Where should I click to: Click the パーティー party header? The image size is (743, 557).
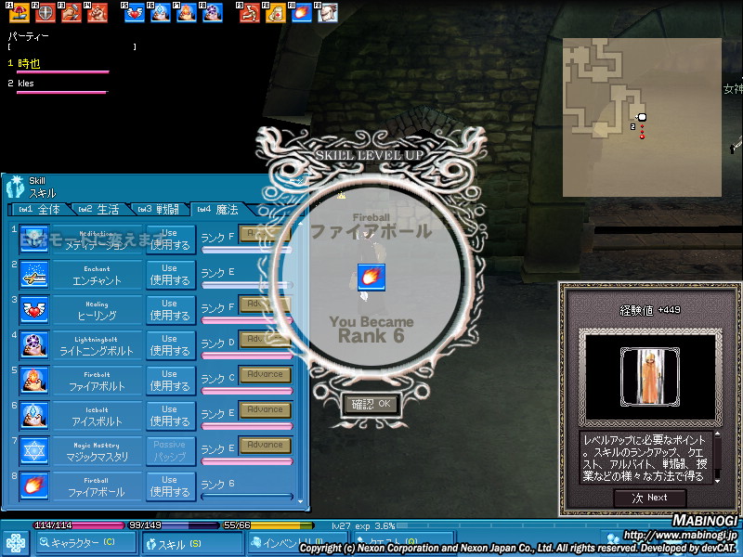coord(29,36)
